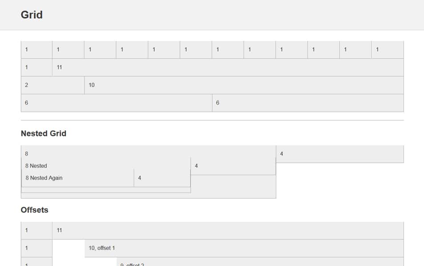Click the "10, offset 1" cell

point(244,248)
